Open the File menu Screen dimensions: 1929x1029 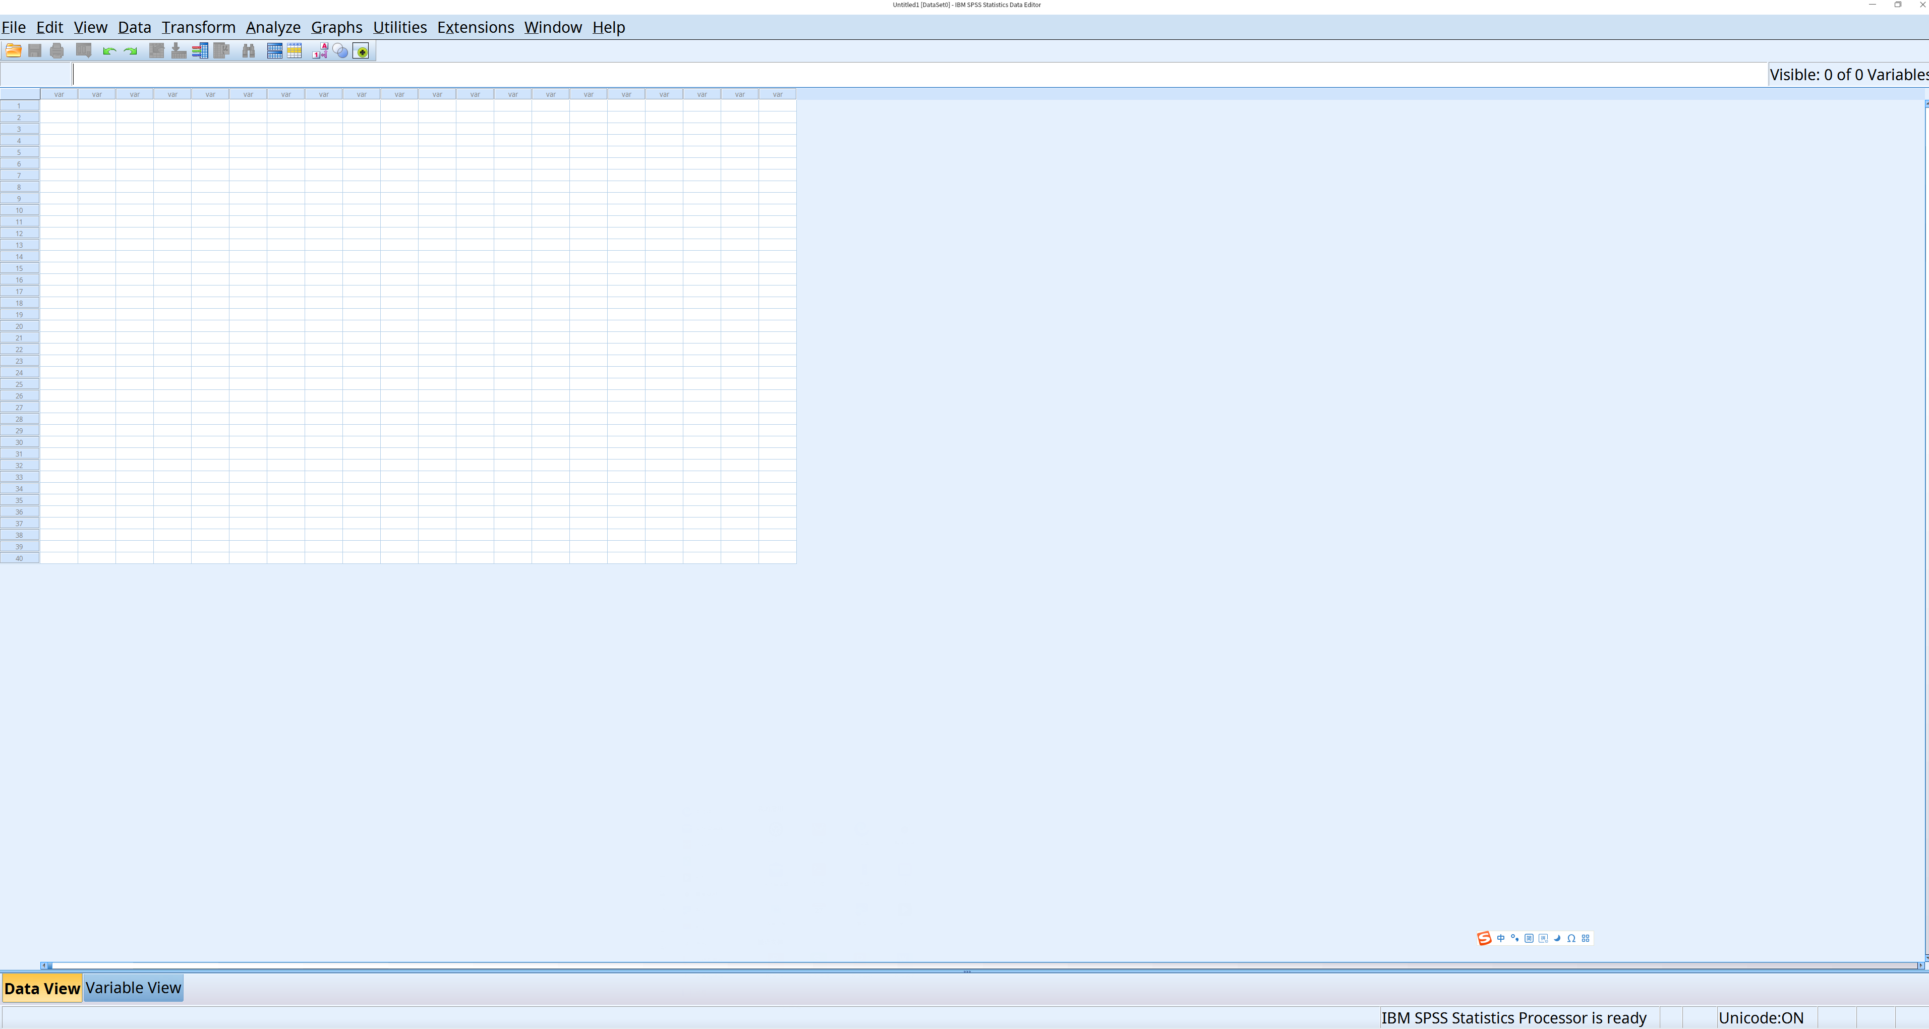[14, 27]
